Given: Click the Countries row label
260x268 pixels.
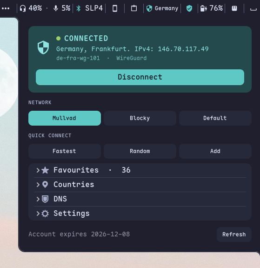Looking at the screenshot, I should pyautogui.click(x=74, y=185).
